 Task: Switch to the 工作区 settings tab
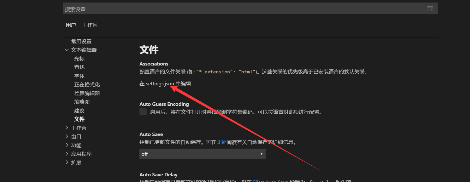(90, 25)
